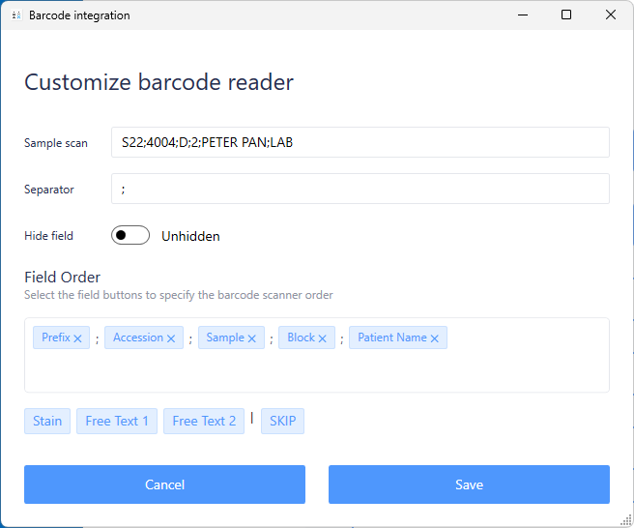Click the Barcode integration app icon
634x528 pixels.
pos(15,15)
